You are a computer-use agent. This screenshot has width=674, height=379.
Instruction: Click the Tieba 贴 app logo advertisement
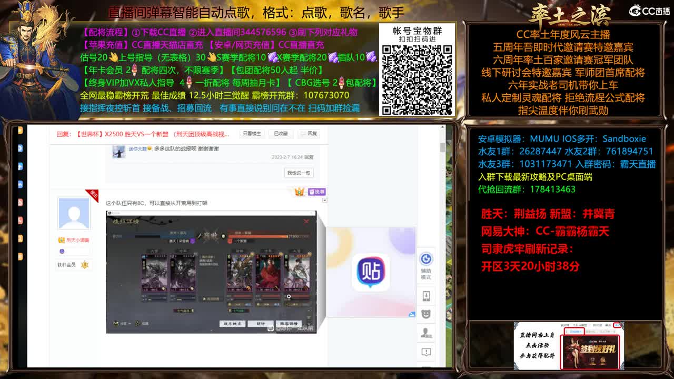point(371,272)
